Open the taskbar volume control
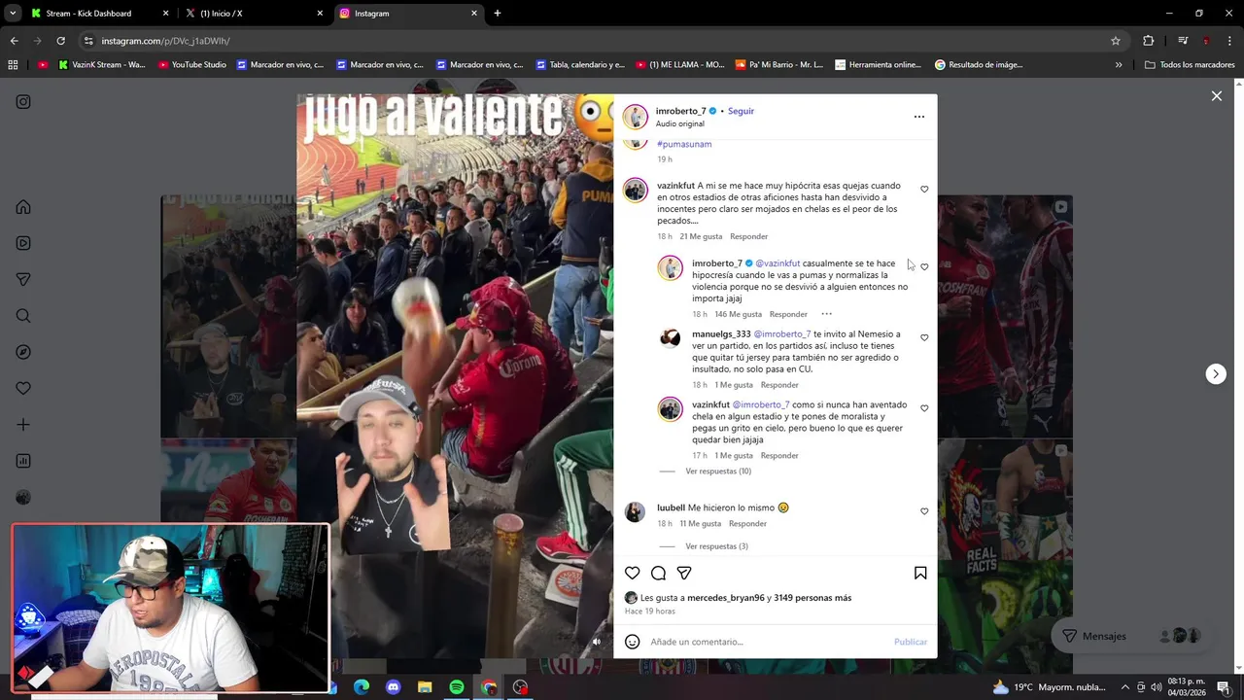This screenshot has height=700, width=1244. click(1157, 687)
